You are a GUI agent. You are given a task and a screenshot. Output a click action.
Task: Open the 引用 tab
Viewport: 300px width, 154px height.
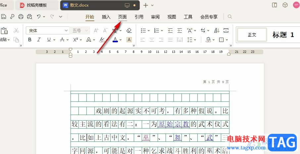tap(139, 17)
